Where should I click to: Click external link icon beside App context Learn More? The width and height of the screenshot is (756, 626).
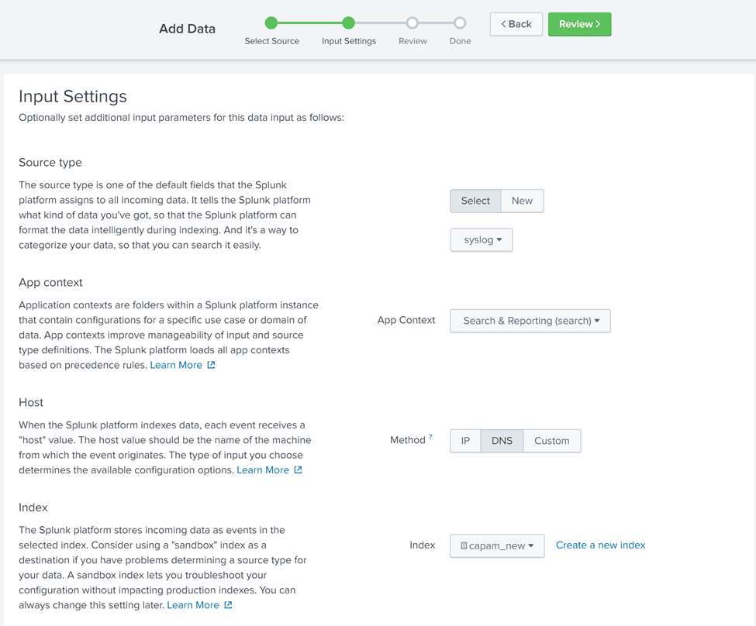[211, 365]
